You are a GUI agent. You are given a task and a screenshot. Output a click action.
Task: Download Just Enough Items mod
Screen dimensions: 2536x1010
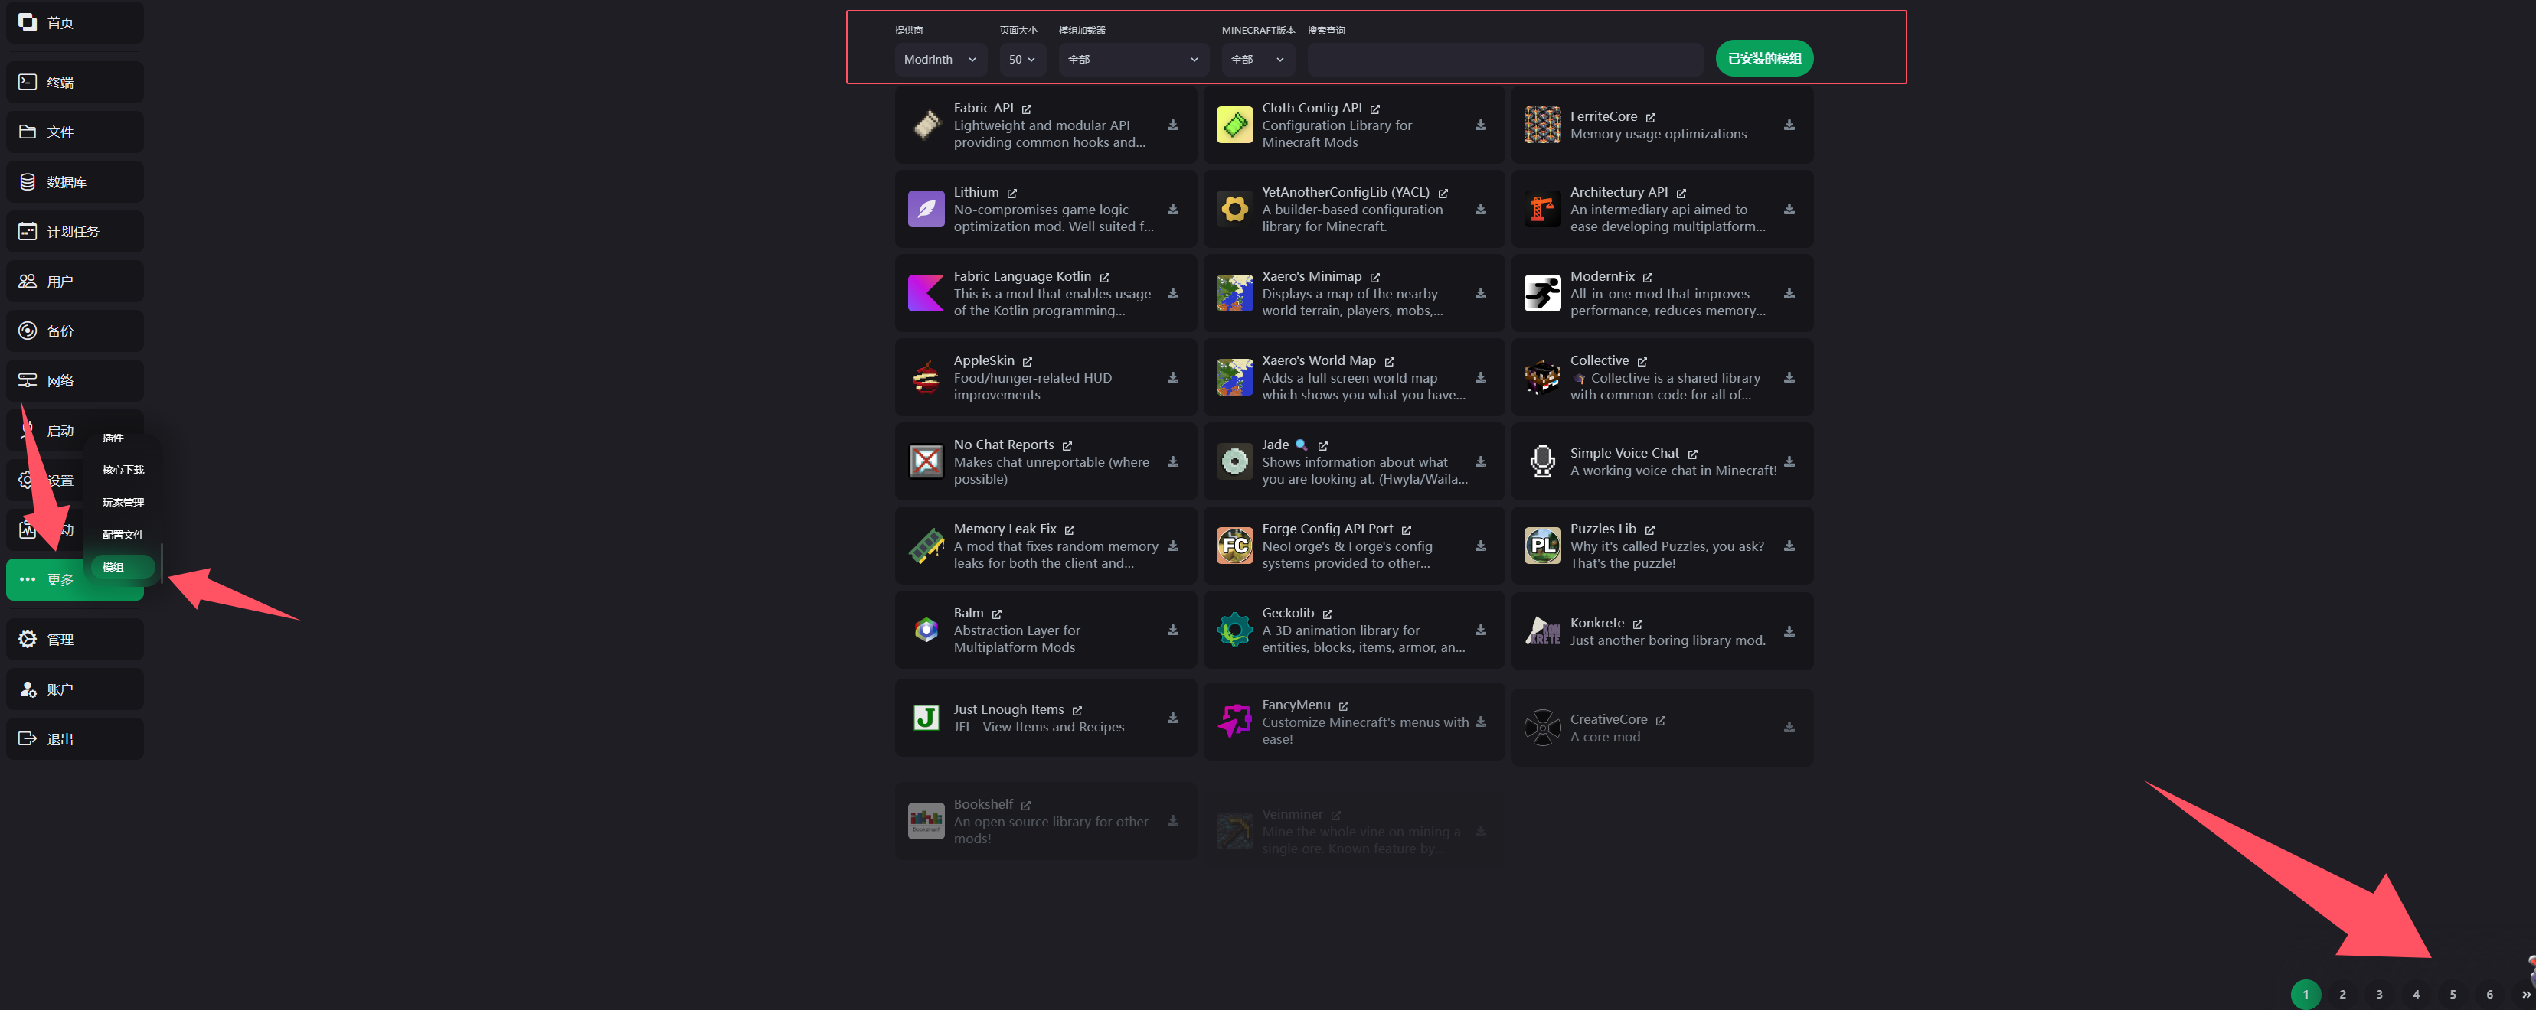tap(1172, 718)
